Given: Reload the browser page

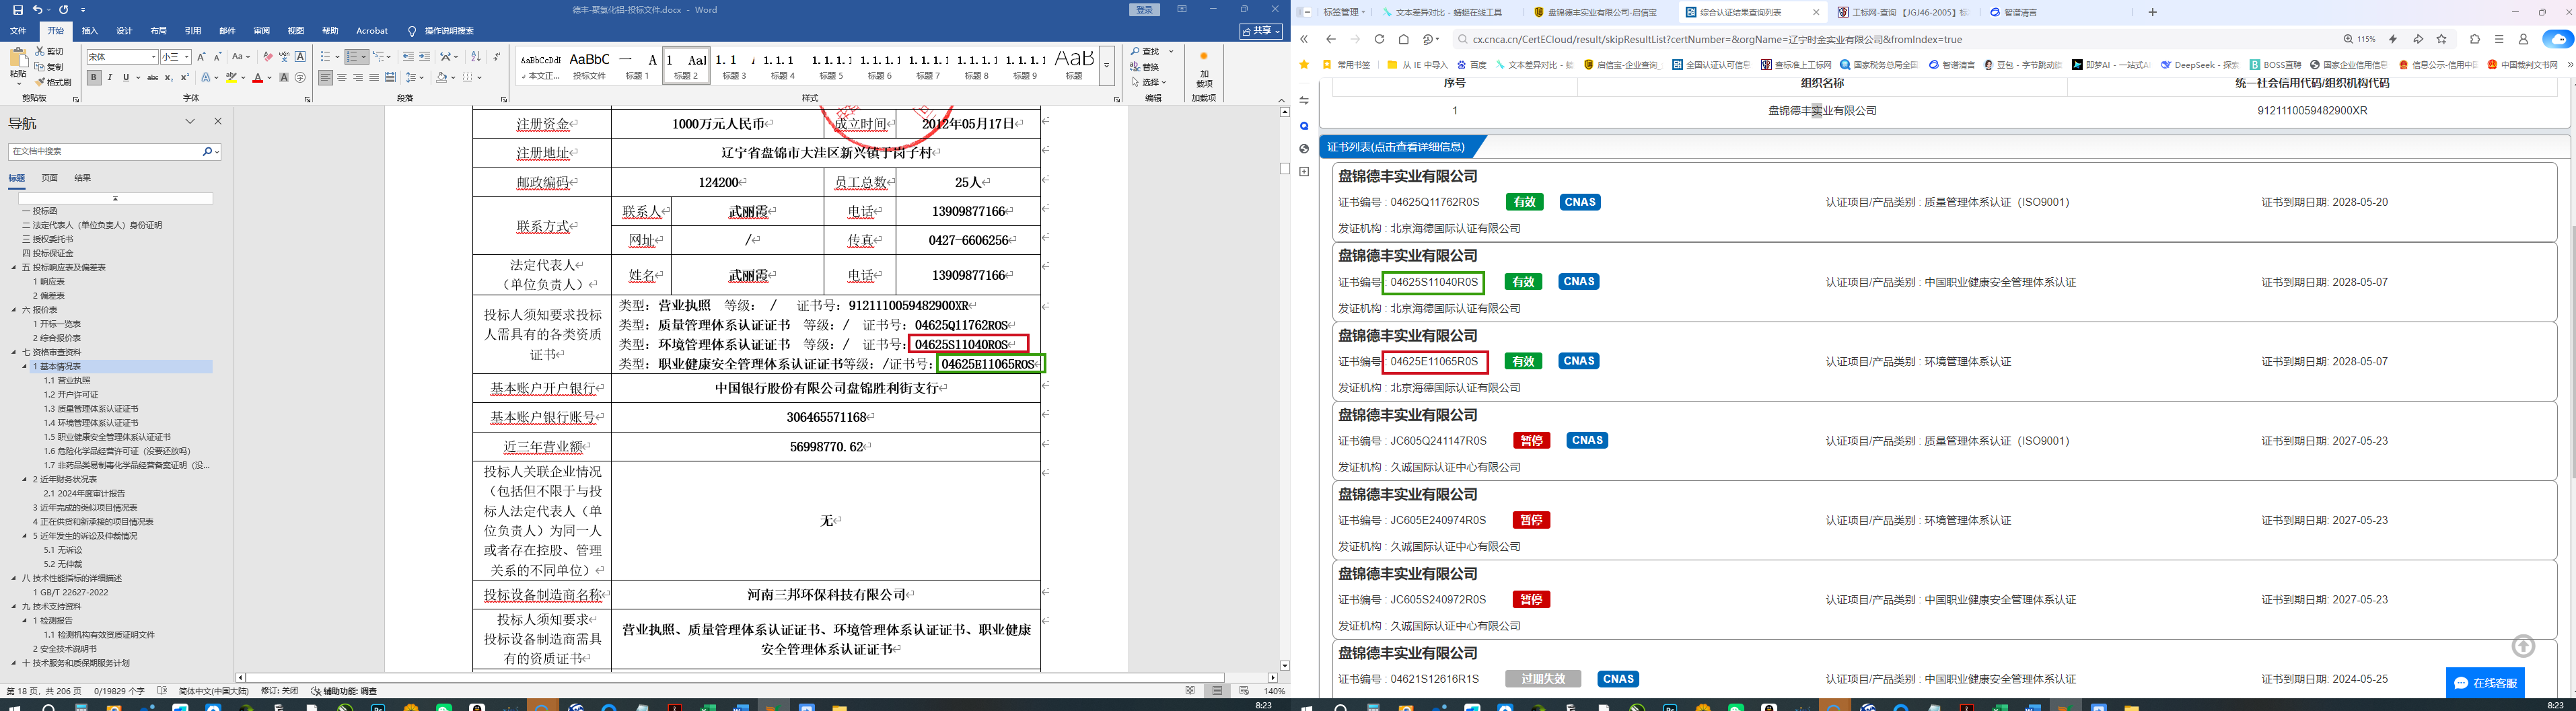Looking at the screenshot, I should [1379, 39].
